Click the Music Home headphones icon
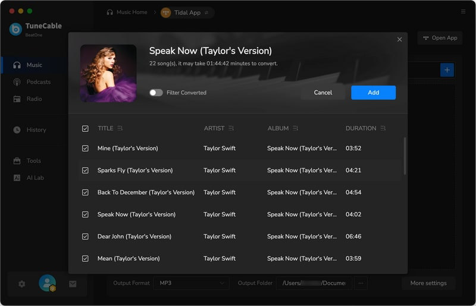The height and width of the screenshot is (306, 476). pyautogui.click(x=109, y=12)
